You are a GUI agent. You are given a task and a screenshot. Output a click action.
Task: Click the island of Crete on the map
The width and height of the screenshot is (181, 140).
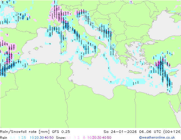(x=135, y=72)
